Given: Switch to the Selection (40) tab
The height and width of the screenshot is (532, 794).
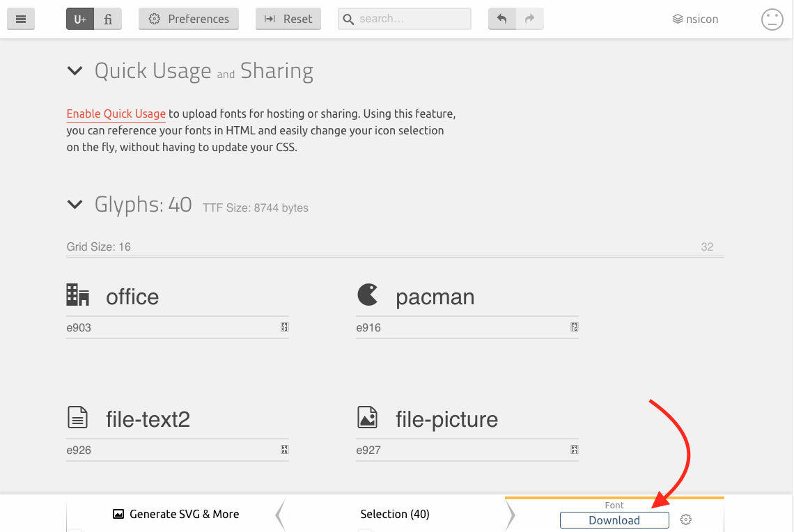Looking at the screenshot, I should (x=395, y=515).
